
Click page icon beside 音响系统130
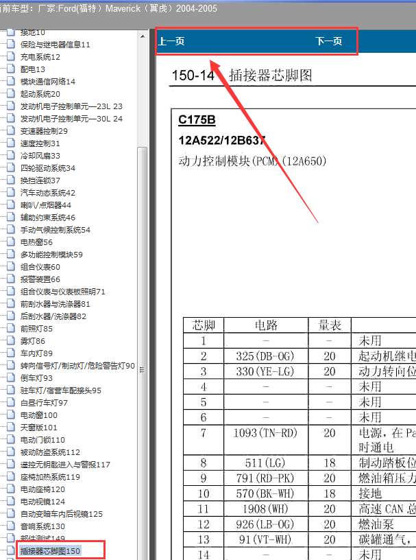[11, 526]
